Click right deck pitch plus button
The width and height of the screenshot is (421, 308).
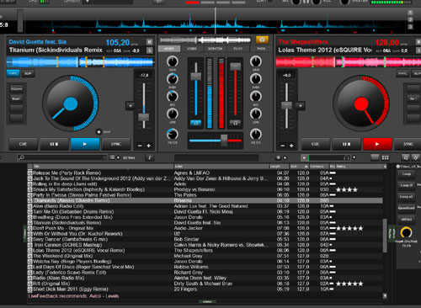point(291,146)
